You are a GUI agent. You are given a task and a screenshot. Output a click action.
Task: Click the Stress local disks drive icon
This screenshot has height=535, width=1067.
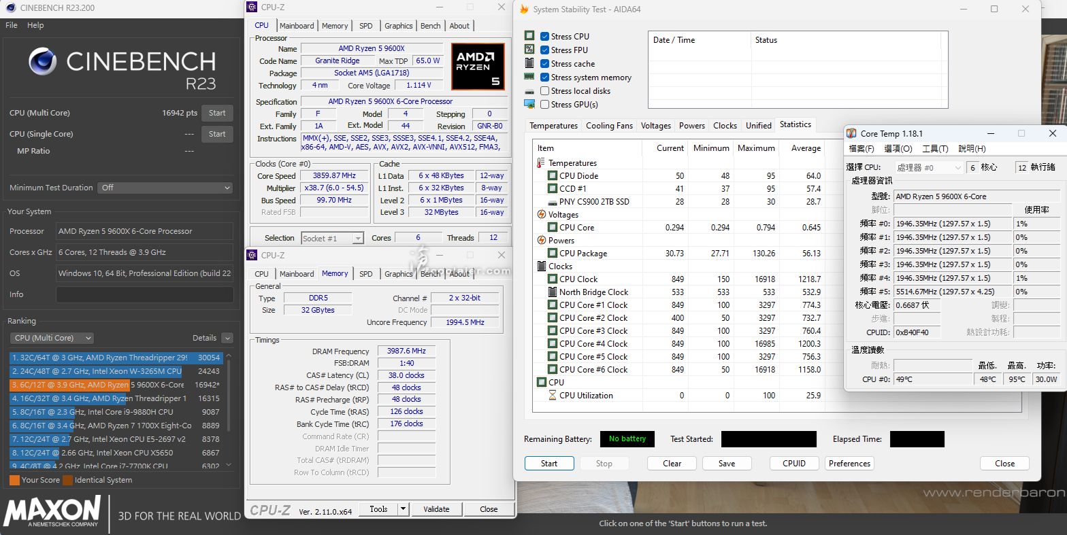pos(529,91)
